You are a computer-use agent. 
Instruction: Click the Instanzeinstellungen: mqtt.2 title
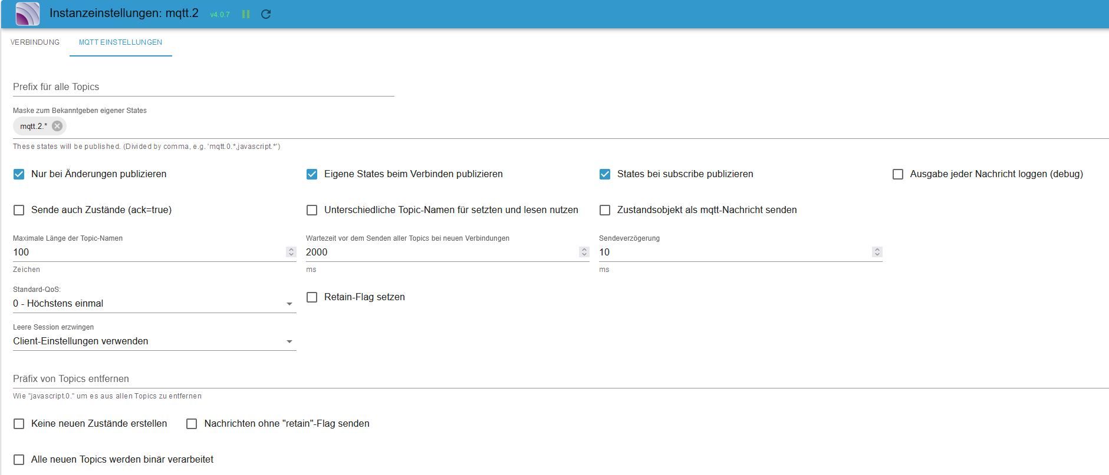click(x=124, y=13)
